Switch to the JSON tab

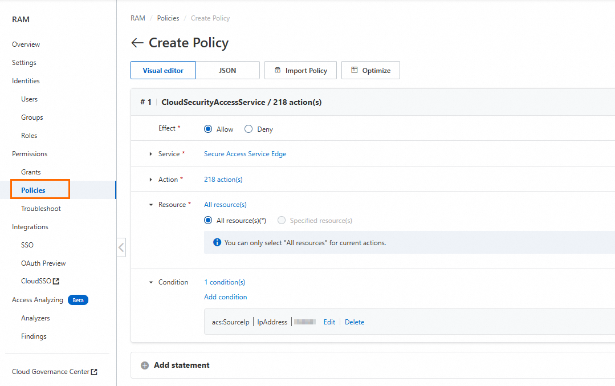227,70
